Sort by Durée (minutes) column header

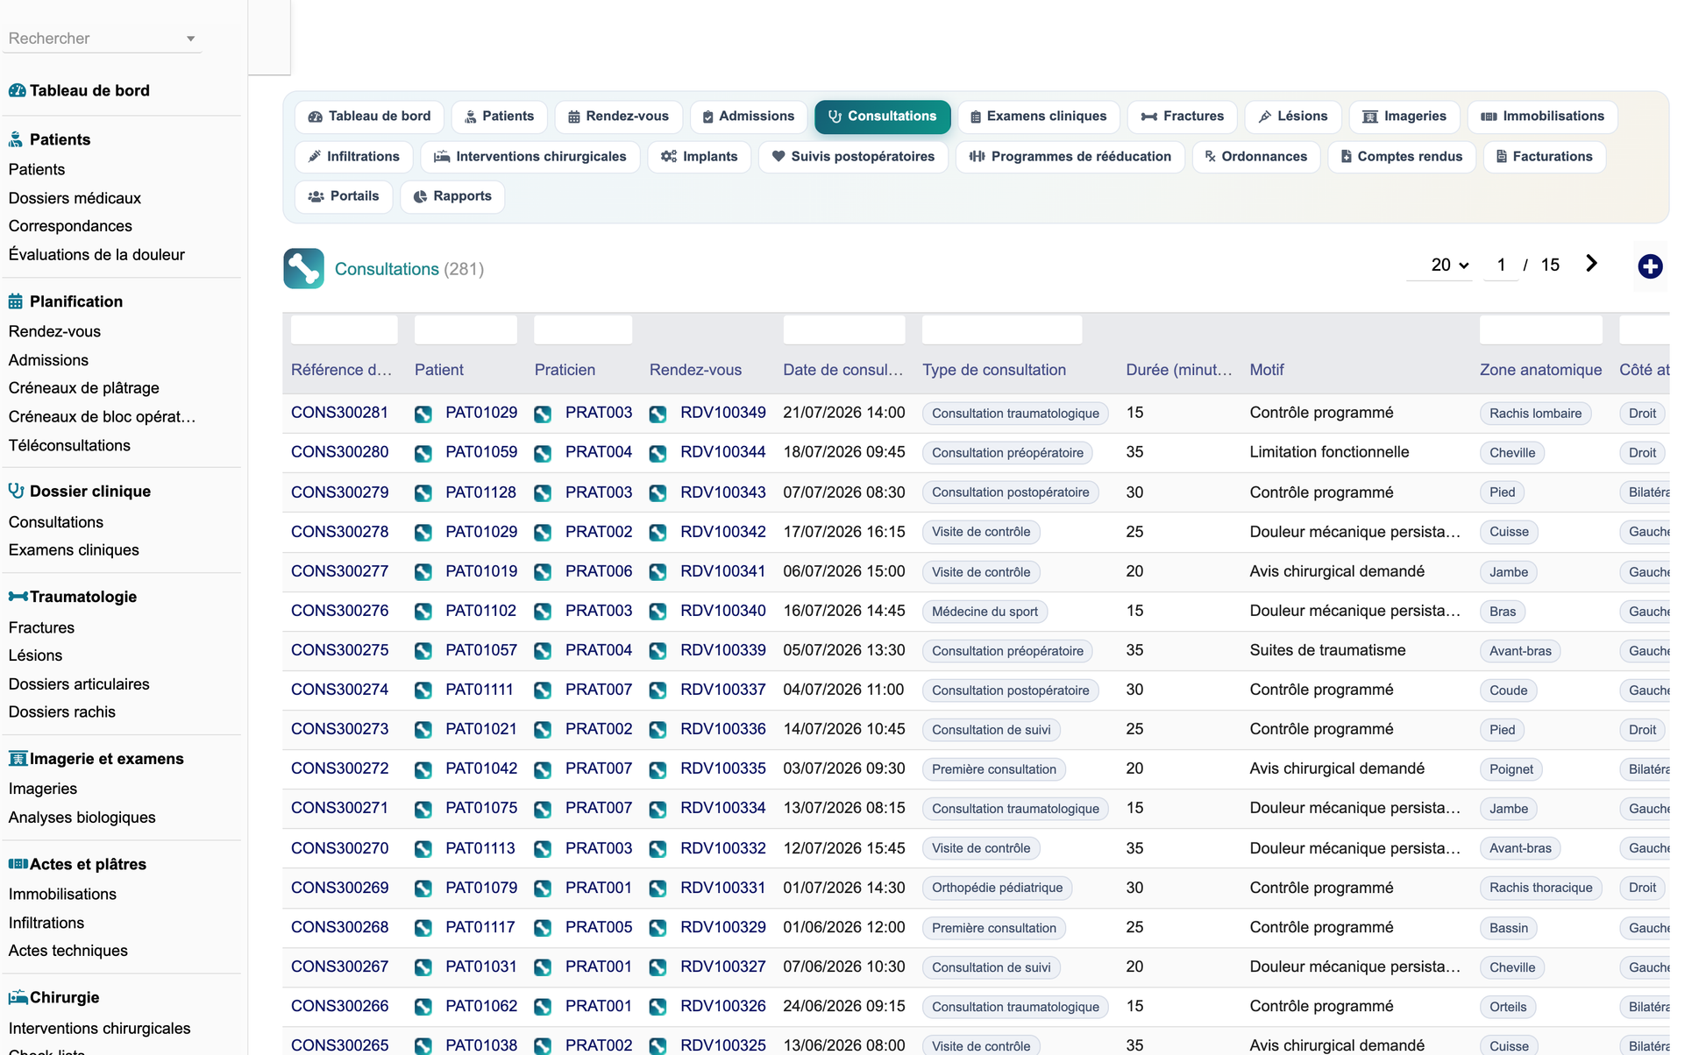[x=1179, y=370]
